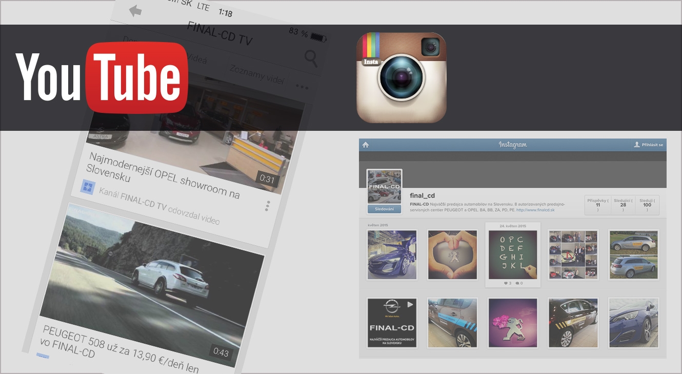Switch to the Videá tab
This screenshot has width=682, height=374.
[197, 58]
